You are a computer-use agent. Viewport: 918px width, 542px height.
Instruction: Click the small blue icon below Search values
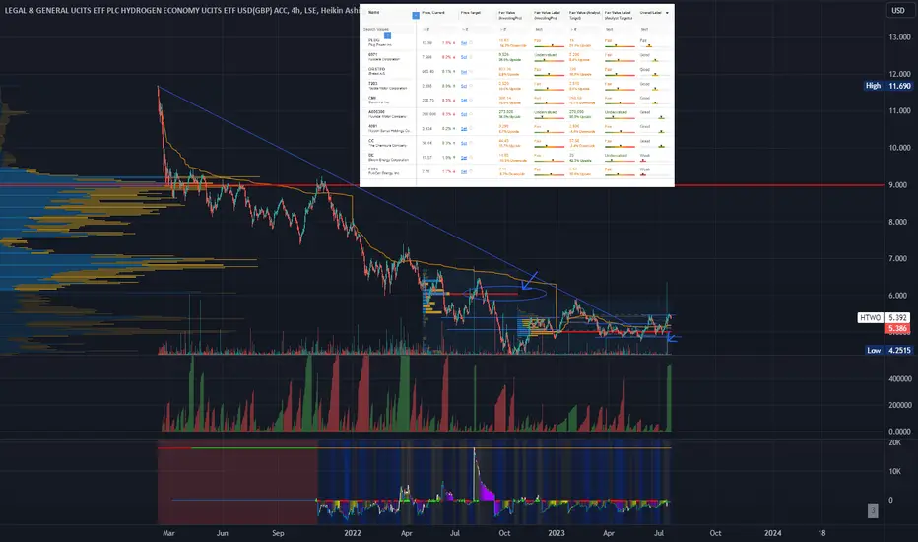[387, 35]
